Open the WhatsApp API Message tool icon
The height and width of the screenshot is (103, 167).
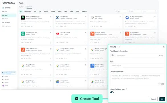click(23, 18)
